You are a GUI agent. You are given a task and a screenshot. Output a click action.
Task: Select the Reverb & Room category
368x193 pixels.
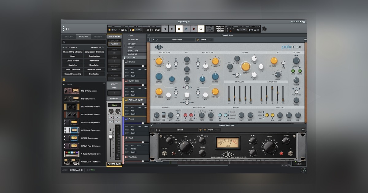tap(94, 70)
